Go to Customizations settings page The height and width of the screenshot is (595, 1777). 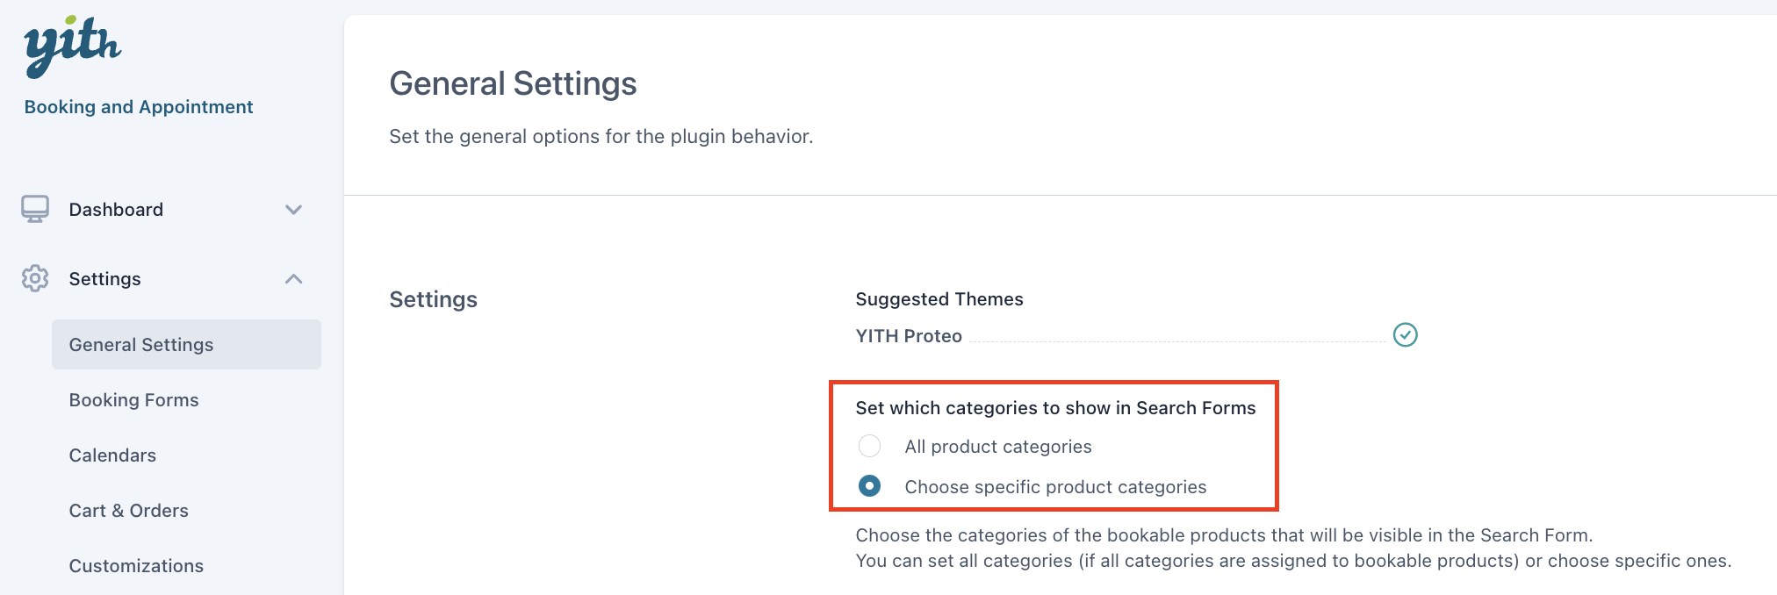[136, 566]
